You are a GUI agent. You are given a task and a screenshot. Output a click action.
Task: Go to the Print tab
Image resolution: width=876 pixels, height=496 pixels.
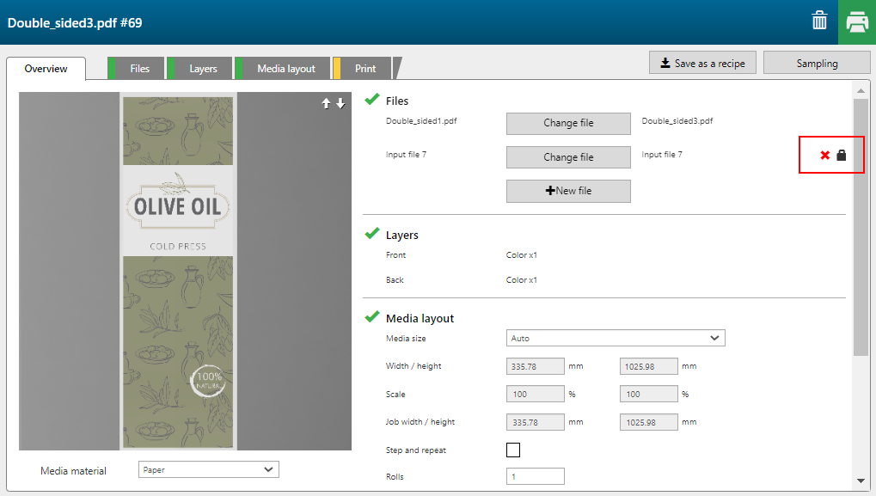(x=365, y=69)
